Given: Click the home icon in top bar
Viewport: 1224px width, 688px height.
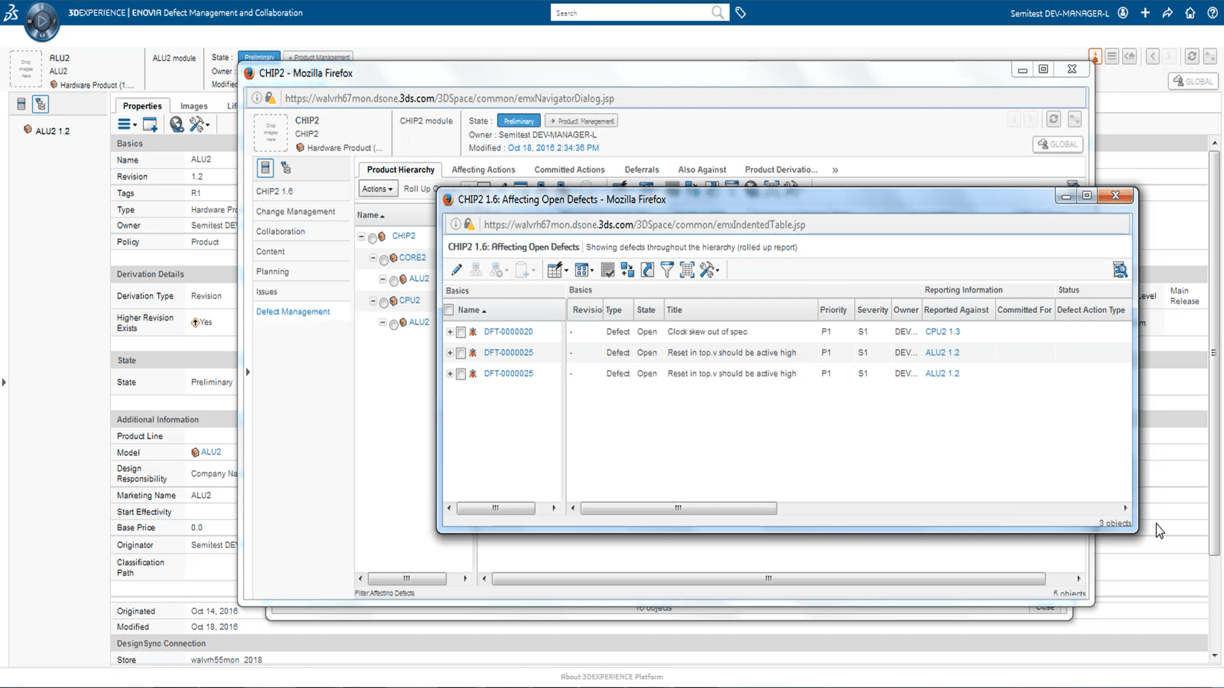Looking at the screenshot, I should click(1190, 13).
